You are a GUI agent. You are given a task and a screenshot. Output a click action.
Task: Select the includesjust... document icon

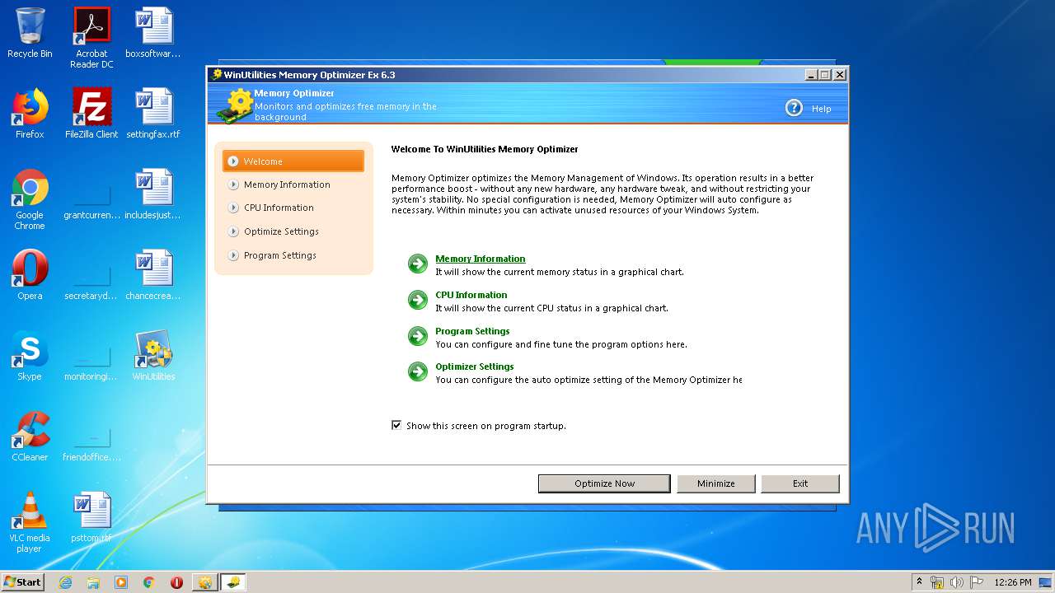coord(153,194)
